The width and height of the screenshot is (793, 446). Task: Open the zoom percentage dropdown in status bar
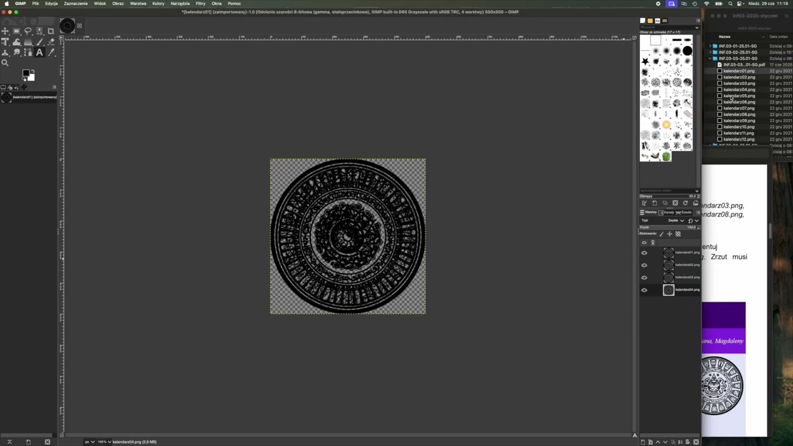pyautogui.click(x=105, y=442)
